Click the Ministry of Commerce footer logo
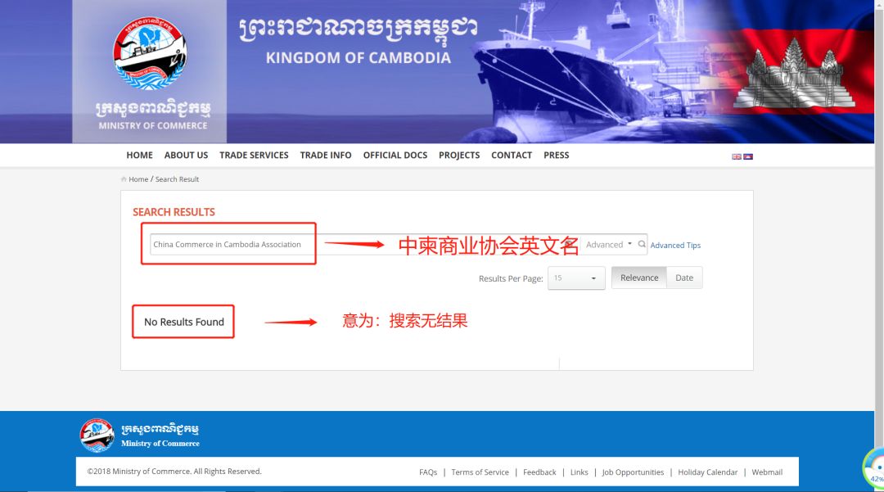884x492 pixels. (x=96, y=434)
